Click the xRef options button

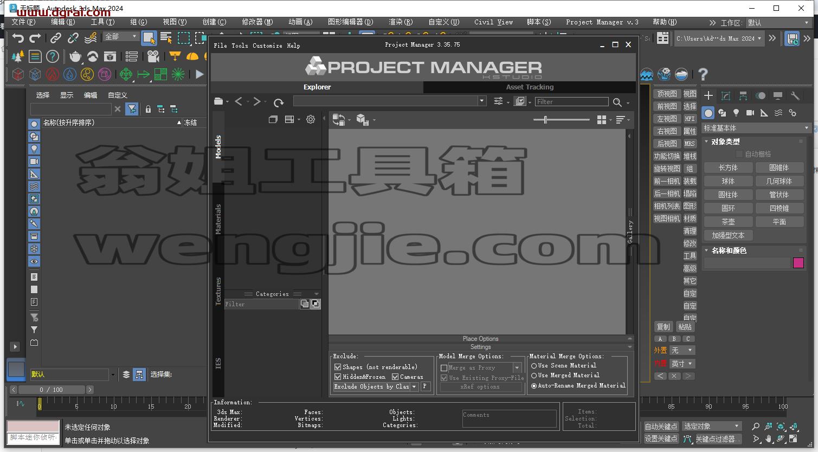pos(480,387)
